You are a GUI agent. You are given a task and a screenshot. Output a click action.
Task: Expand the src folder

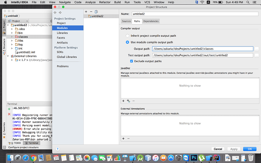[x=12, y=48]
